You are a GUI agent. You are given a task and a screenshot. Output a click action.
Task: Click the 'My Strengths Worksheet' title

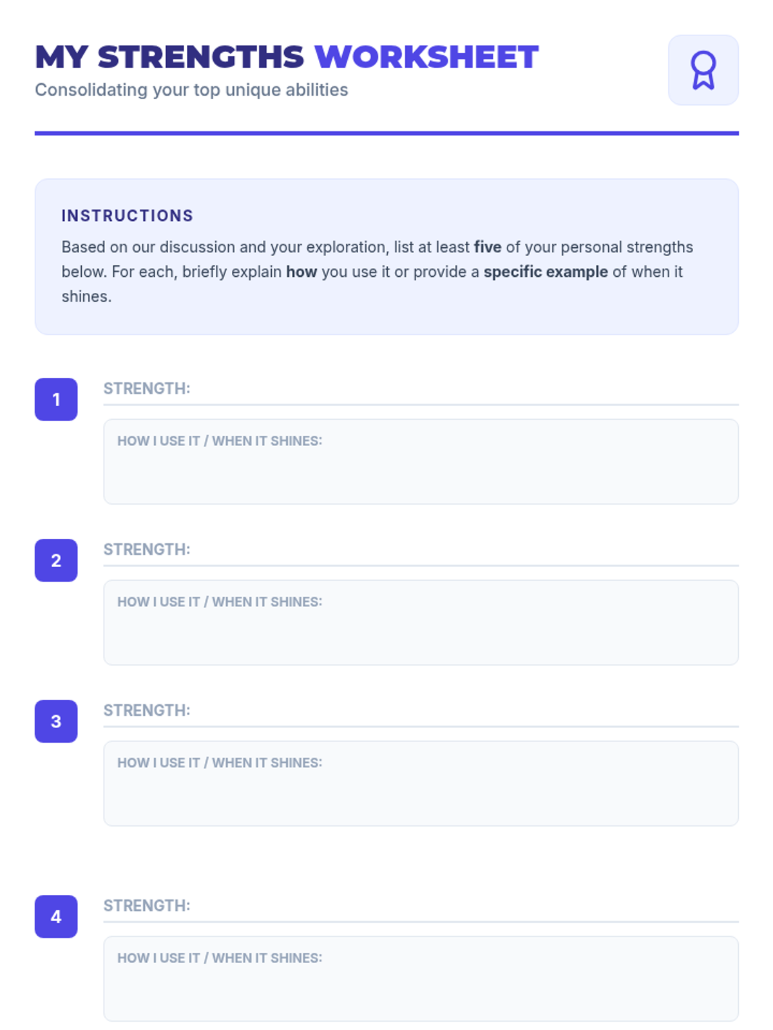click(x=287, y=57)
